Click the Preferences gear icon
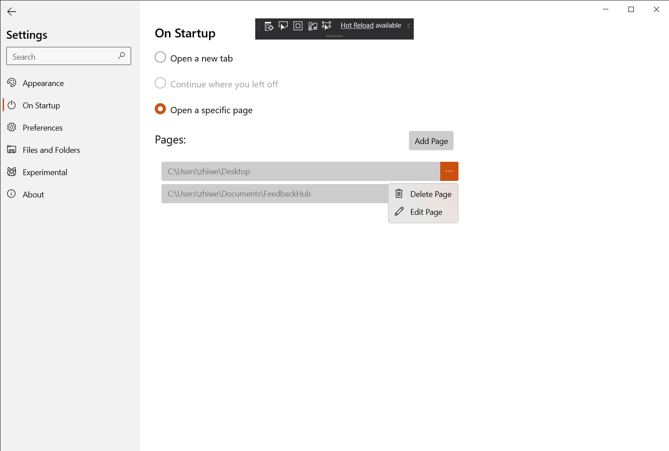The height and width of the screenshot is (451, 669). coord(12,127)
